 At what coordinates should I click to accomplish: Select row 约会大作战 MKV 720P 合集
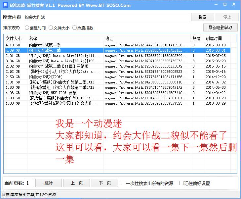(118, 93)
